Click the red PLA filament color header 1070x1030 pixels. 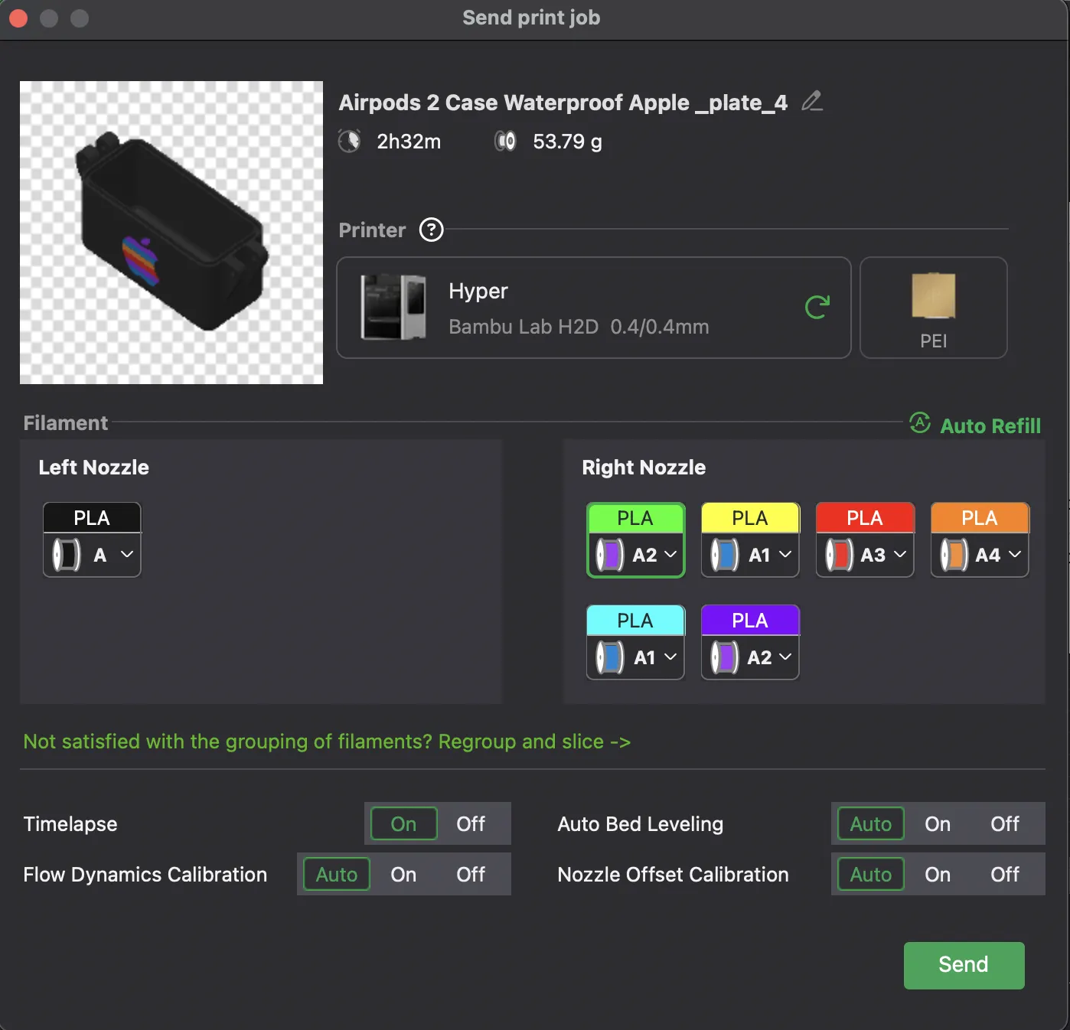[865, 518]
